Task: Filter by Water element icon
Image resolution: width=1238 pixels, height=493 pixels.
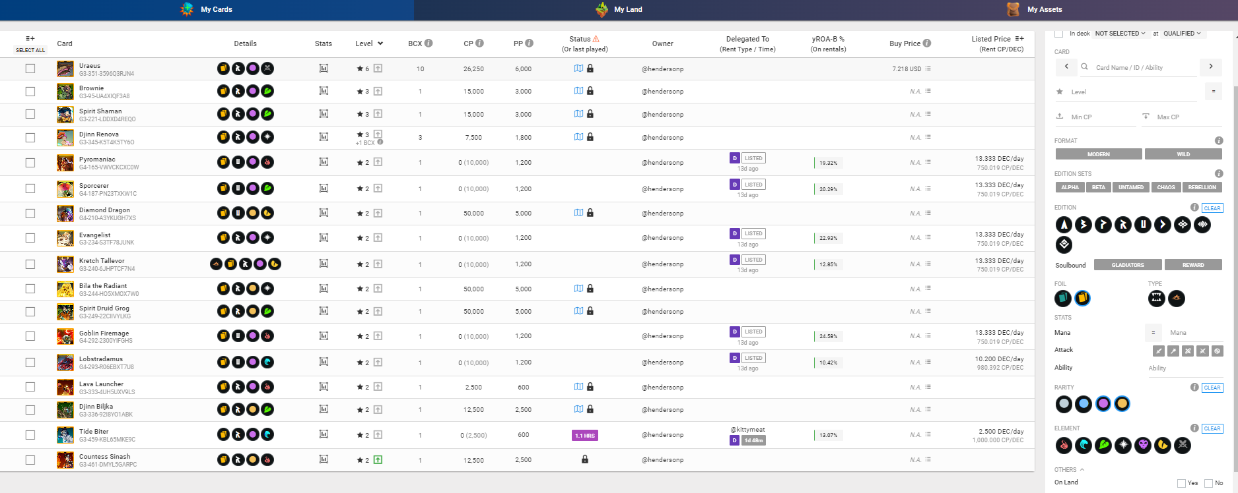Action: pos(1083,446)
